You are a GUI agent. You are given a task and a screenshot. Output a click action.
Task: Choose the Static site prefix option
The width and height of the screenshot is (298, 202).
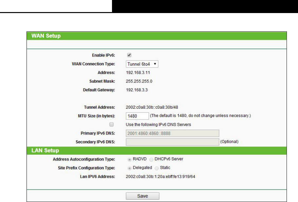[x=157, y=168]
